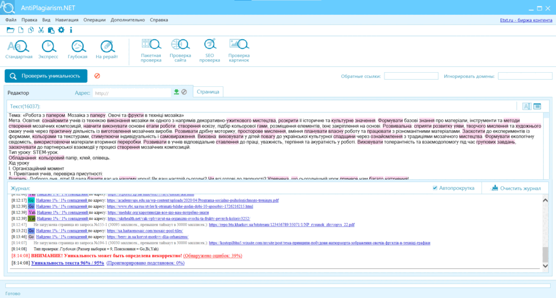Open the berry.in.ua link in journal
This screenshot has height=298, width=556.
(147, 237)
